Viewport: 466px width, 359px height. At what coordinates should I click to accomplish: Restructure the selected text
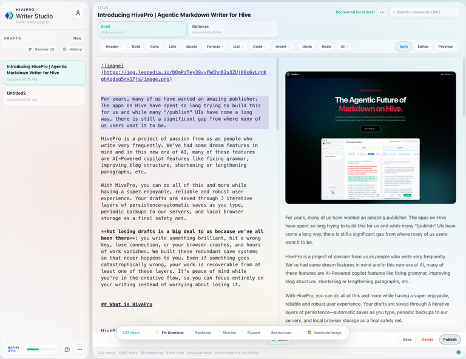(x=281, y=332)
